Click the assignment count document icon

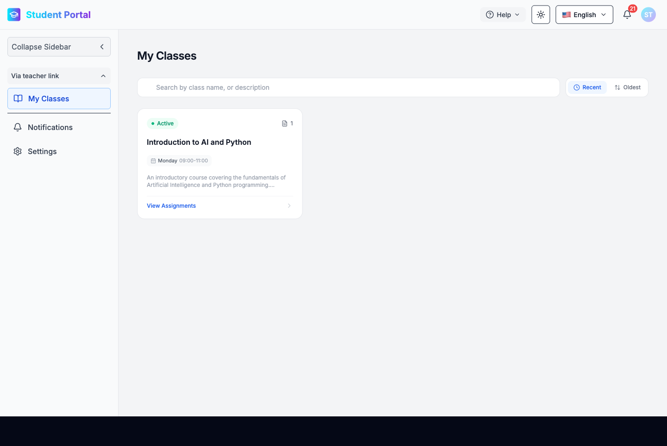(284, 124)
